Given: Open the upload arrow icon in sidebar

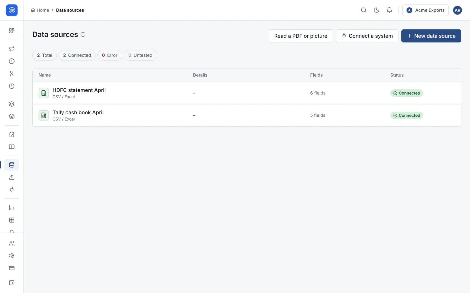Looking at the screenshot, I should [12, 177].
